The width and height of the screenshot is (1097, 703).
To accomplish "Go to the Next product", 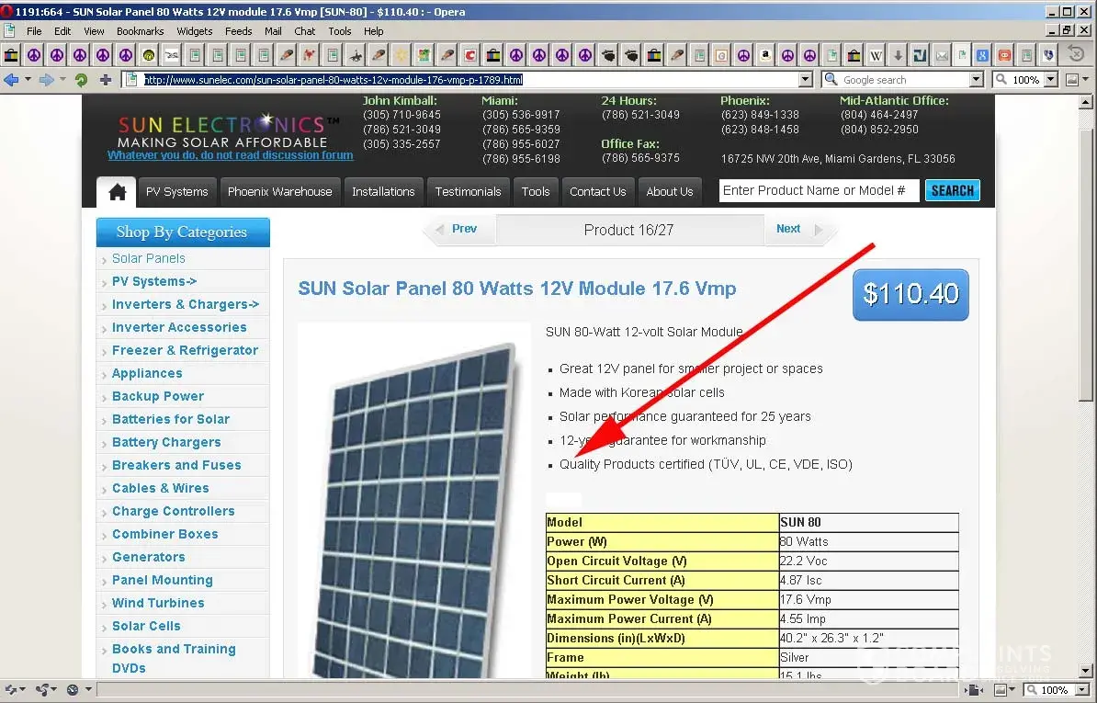I will click(788, 229).
